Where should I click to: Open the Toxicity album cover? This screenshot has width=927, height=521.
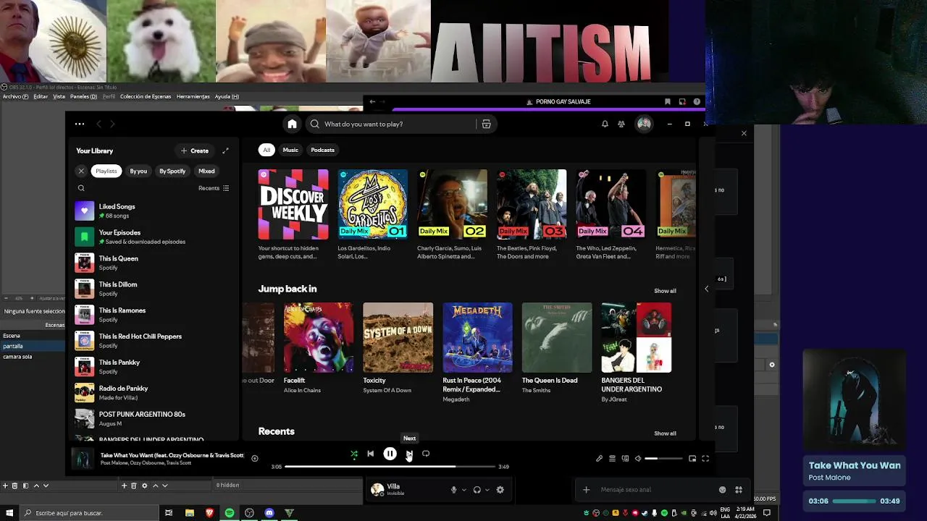click(398, 337)
